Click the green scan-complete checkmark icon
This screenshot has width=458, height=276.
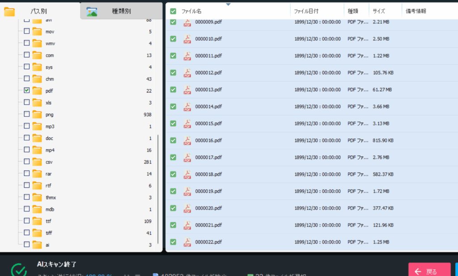[18, 269]
